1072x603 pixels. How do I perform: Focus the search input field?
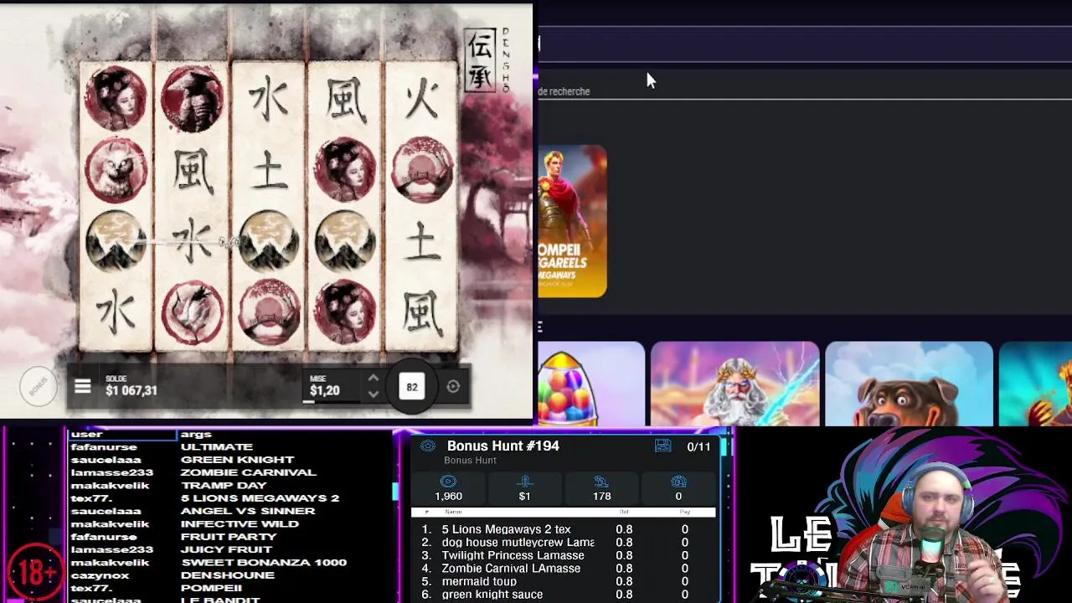[x=804, y=44]
